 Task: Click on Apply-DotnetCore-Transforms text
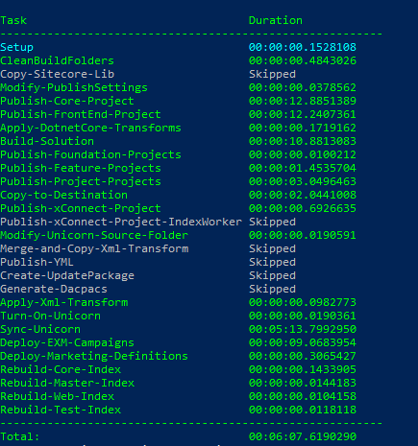click(90, 128)
